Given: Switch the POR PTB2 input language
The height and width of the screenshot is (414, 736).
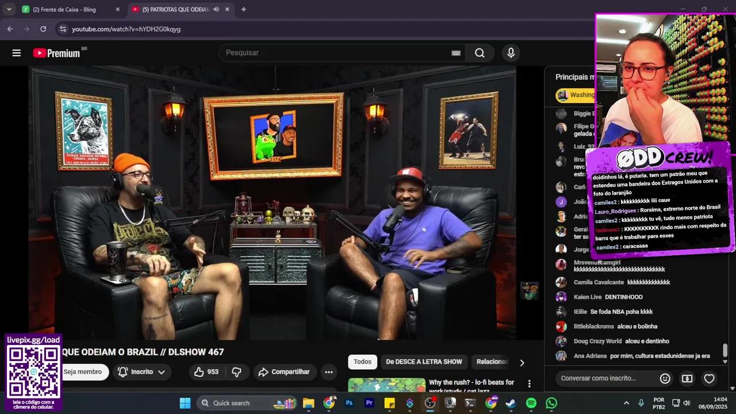Looking at the screenshot, I should [659, 403].
